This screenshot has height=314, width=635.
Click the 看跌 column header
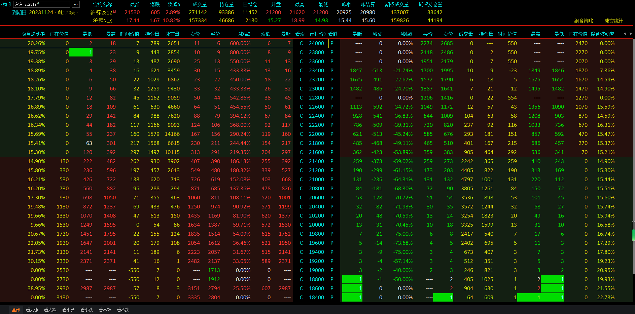(x=333, y=34)
